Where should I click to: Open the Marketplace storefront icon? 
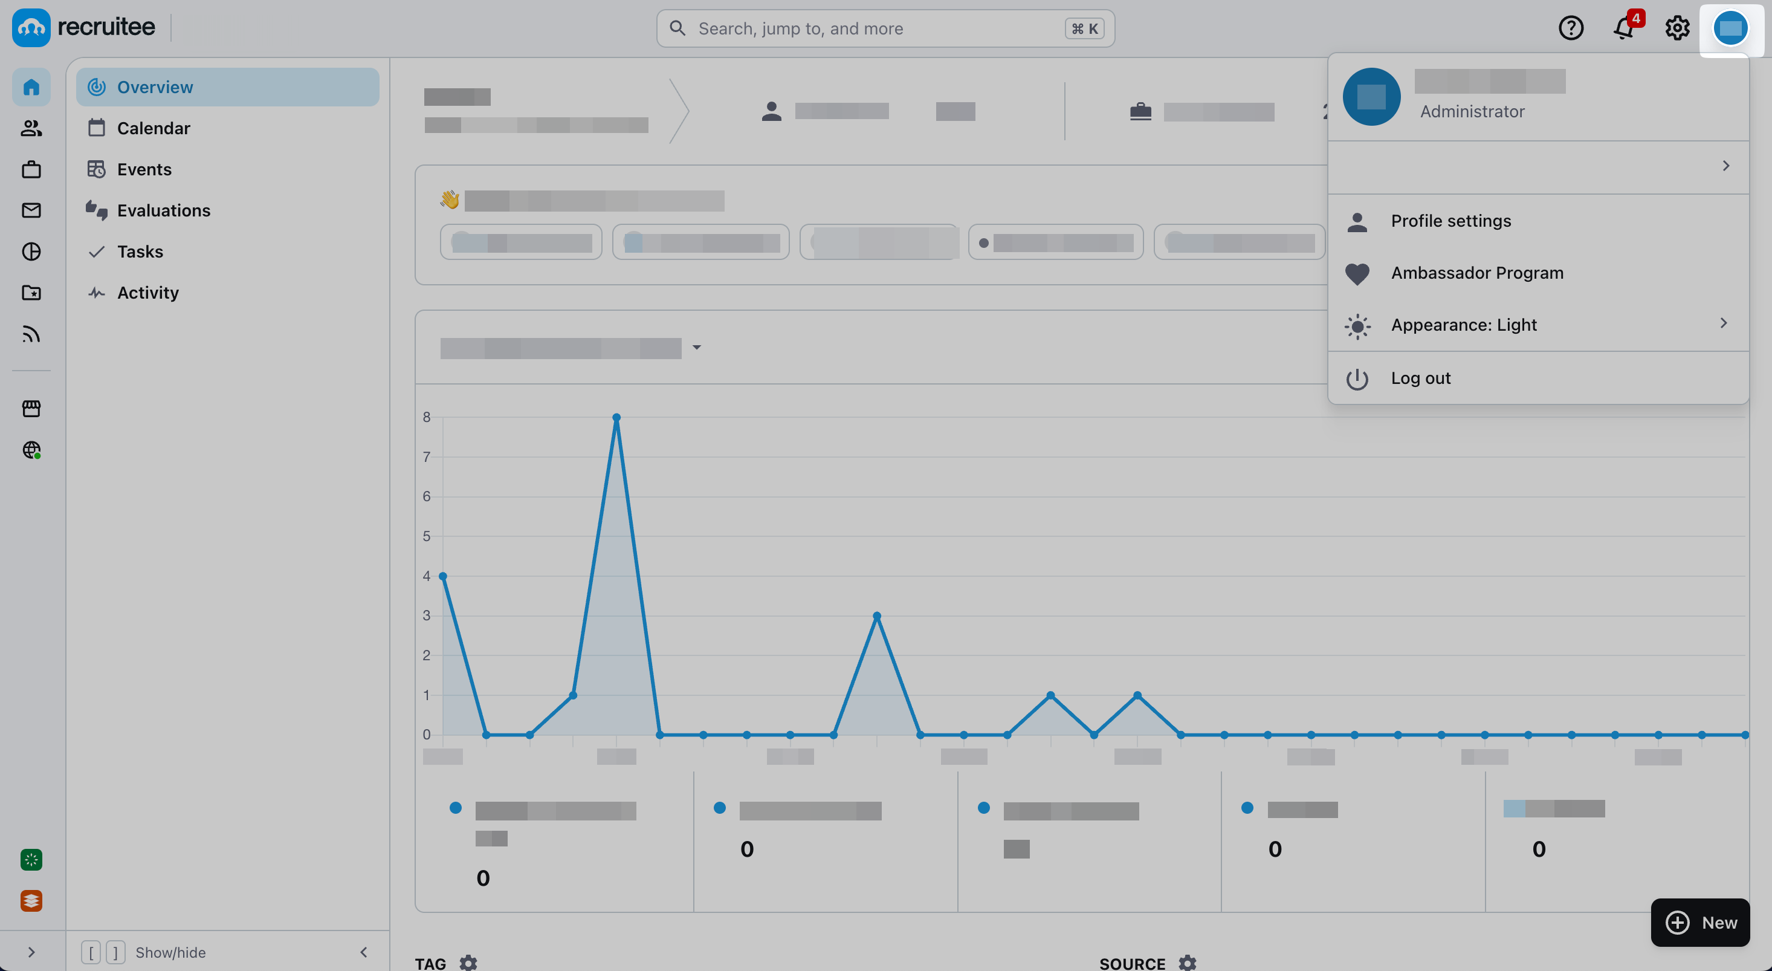click(x=31, y=409)
